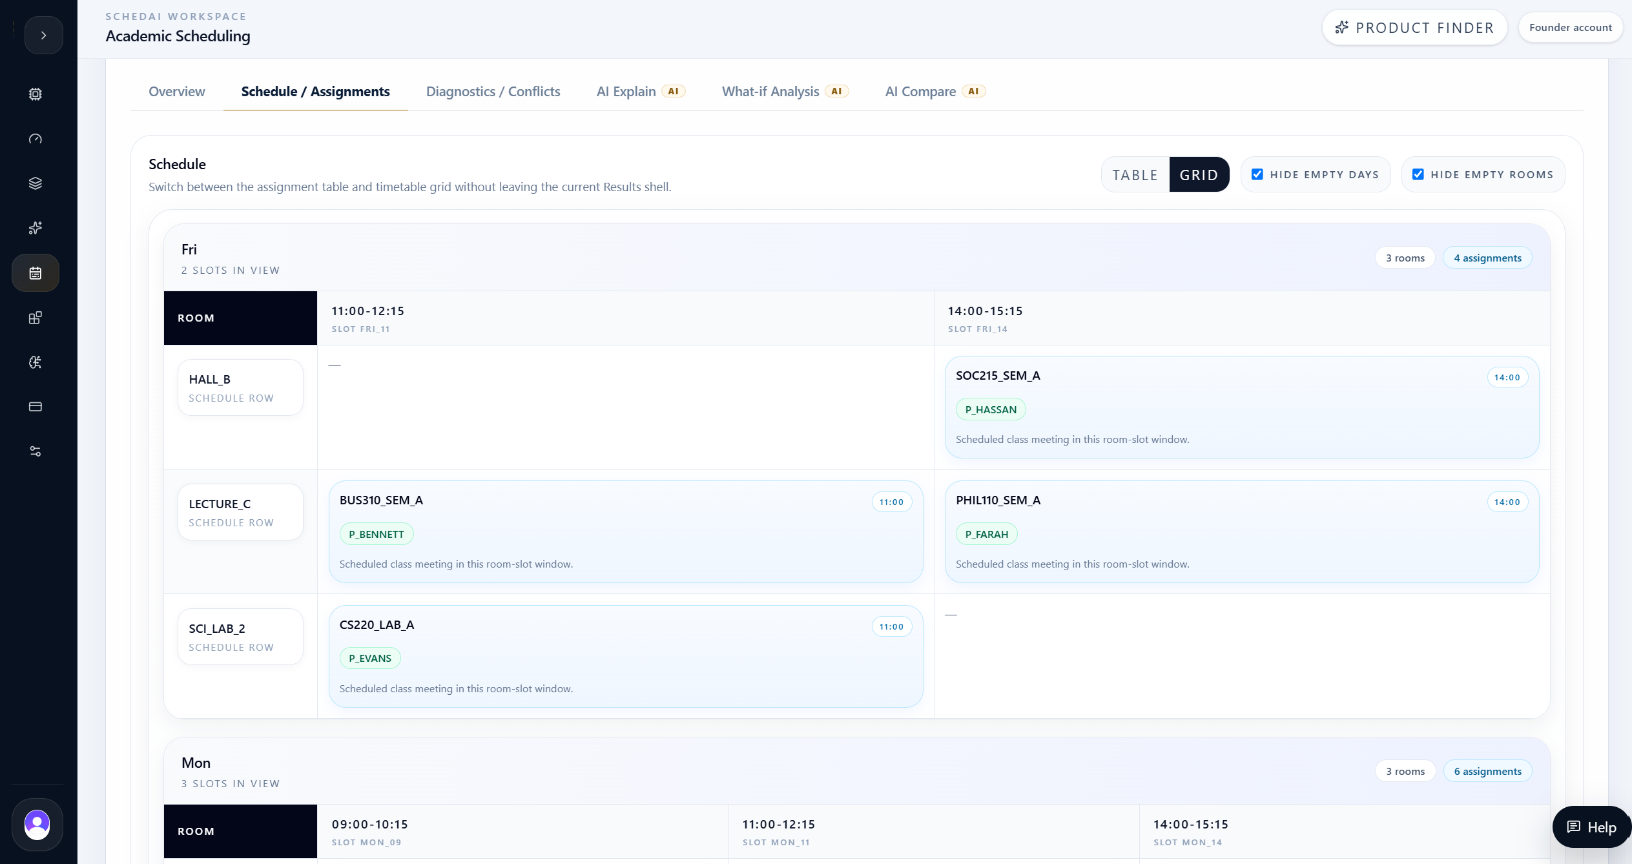Click the Fri '3 rooms' badge
The image size is (1632, 864).
click(1405, 258)
